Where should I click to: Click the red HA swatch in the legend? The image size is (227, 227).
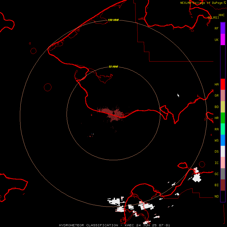(x=223, y=84)
